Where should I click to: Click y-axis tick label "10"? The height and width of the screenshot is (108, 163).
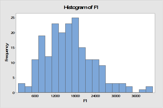pyautogui.click(x=13, y=63)
